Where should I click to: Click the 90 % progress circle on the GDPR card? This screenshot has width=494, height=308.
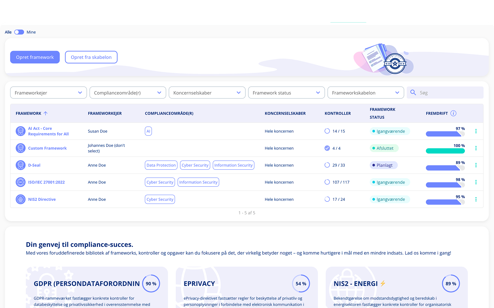tap(151, 283)
